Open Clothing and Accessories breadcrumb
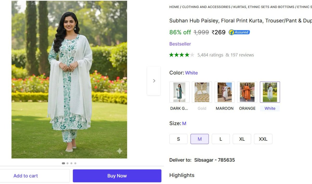Image resolution: width=312 pixels, height=184 pixels. [206, 7]
